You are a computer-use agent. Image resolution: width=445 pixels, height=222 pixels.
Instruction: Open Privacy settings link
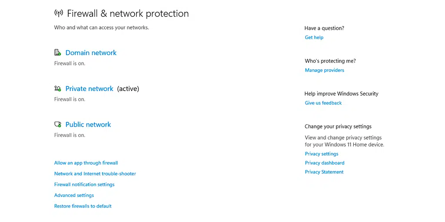pos(322,154)
